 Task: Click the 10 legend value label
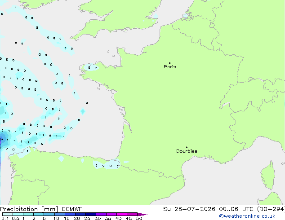(56, 218)
